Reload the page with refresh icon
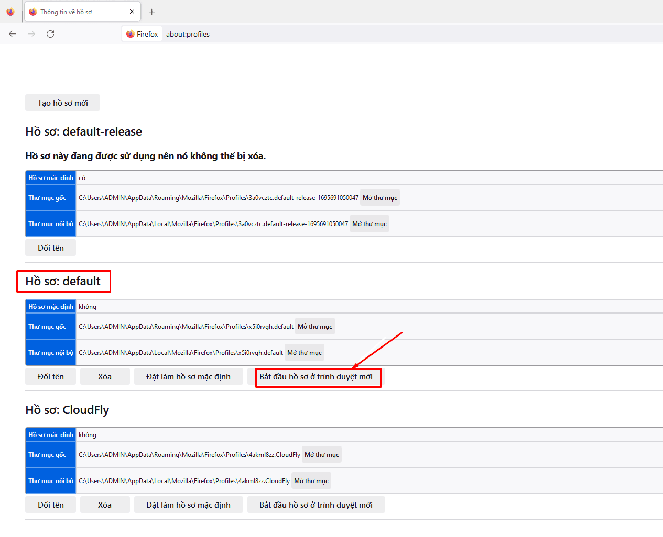Image resolution: width=663 pixels, height=537 pixels. [x=50, y=34]
